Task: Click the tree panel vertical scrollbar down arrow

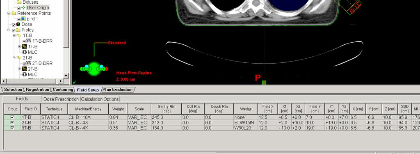Action: (x=66, y=76)
